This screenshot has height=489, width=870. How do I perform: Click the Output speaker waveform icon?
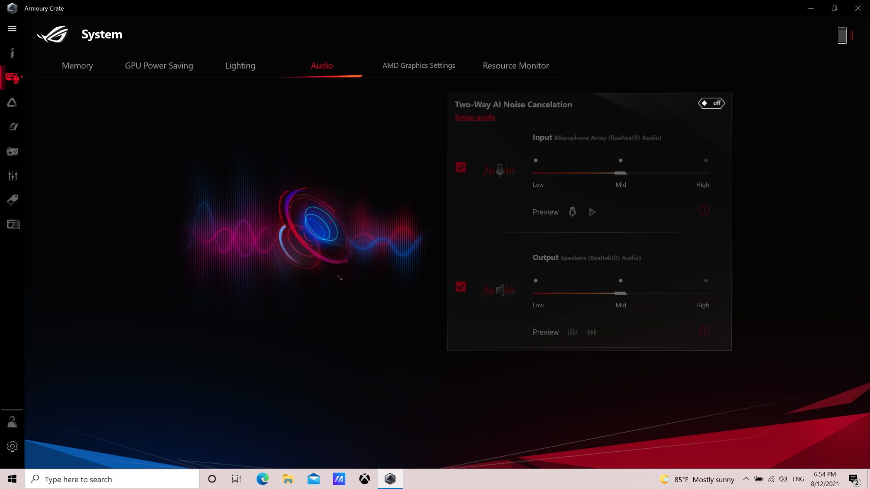click(x=500, y=290)
